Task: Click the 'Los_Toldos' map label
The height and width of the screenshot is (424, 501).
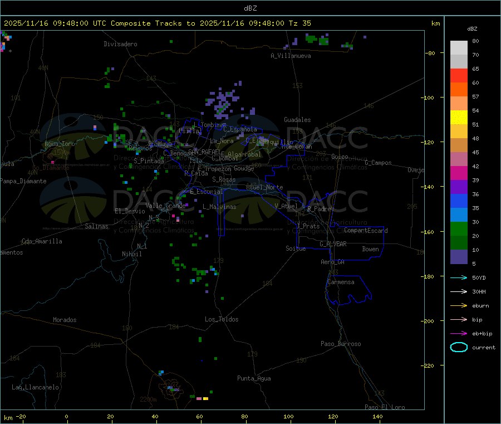Action: click(x=222, y=319)
